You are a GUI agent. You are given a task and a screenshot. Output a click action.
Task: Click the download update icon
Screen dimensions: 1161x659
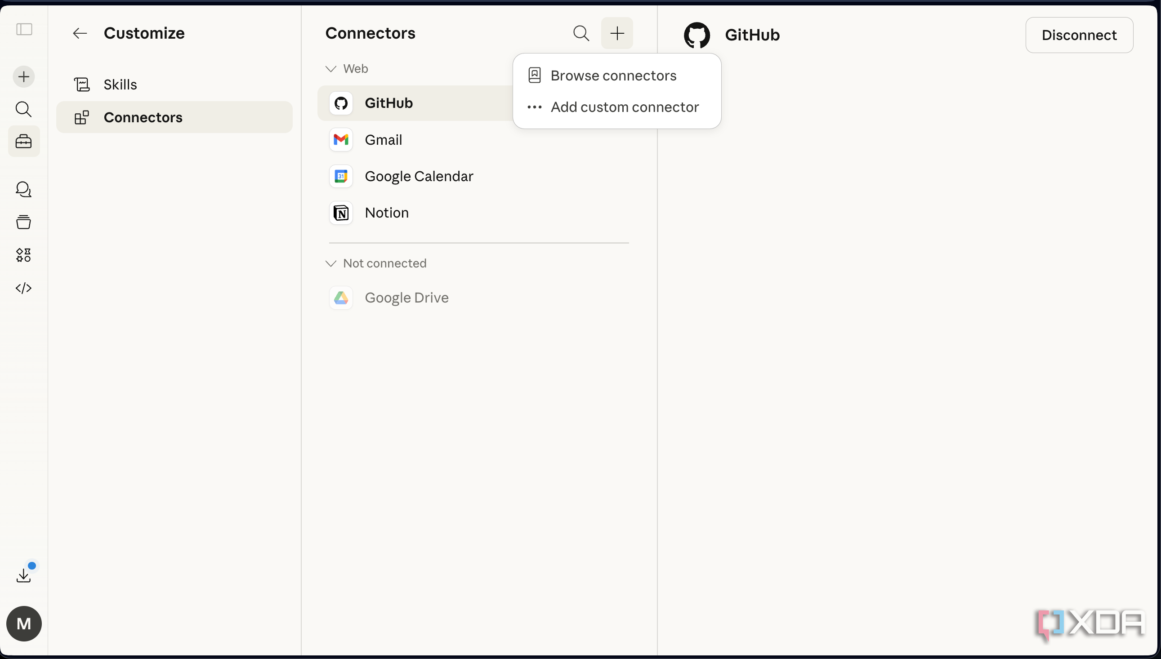pyautogui.click(x=23, y=575)
